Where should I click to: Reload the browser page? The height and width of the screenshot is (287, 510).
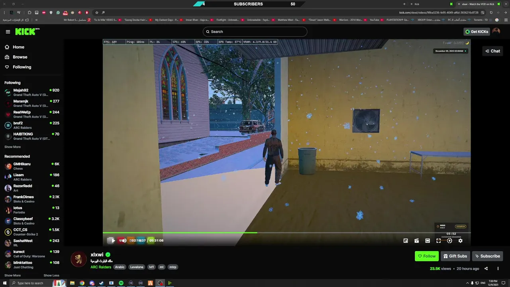491,12
